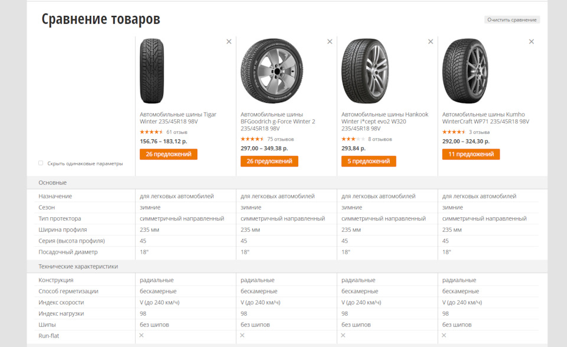Image resolution: width=567 pixels, height=347 pixels.
Task: Remove Kumho WinterCraft WP71 from comparison
Action: coord(531,41)
